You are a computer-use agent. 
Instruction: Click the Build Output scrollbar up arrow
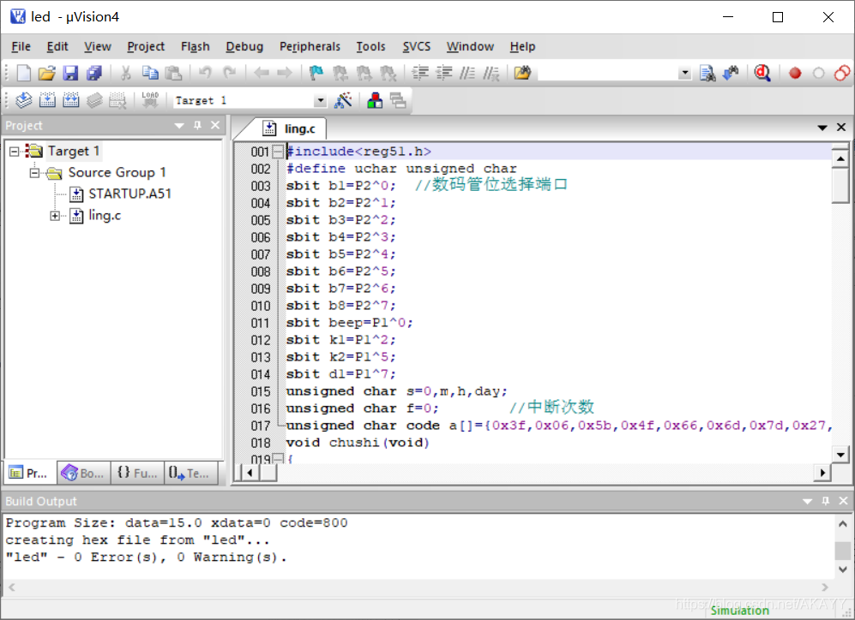coord(842,524)
